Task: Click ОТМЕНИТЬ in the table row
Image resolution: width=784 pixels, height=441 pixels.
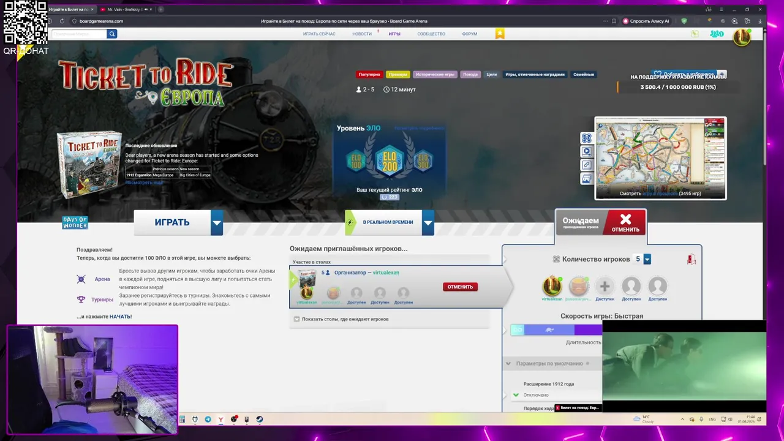Action: point(460,287)
